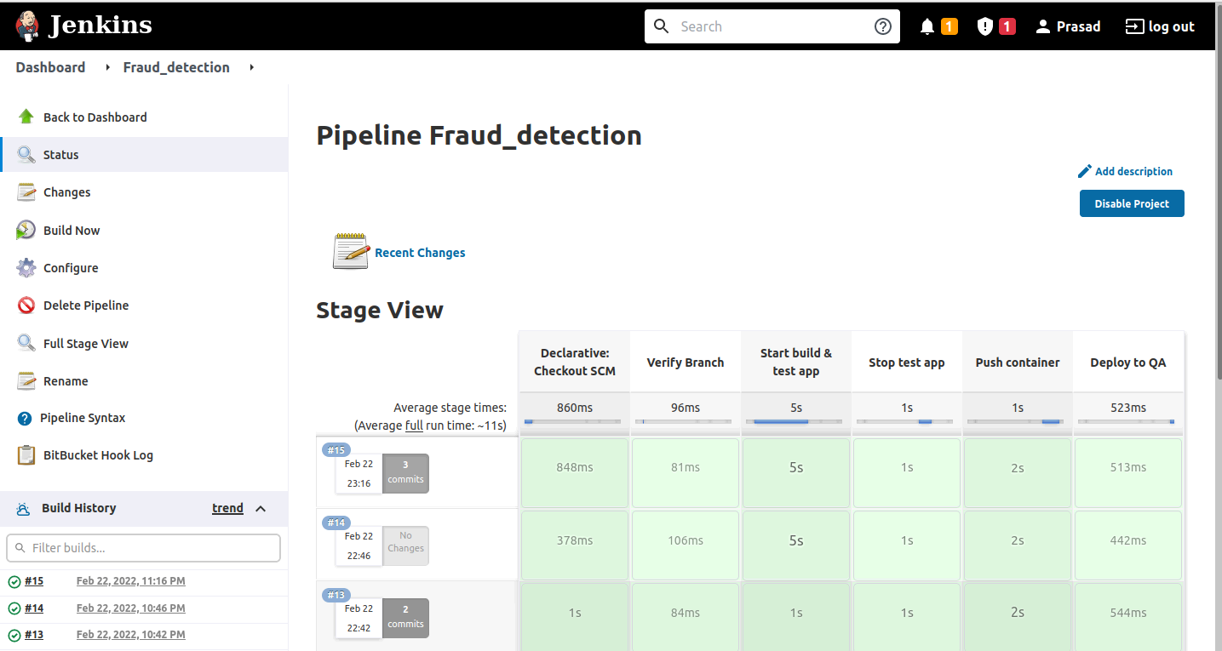Image resolution: width=1222 pixels, height=651 pixels.
Task: Click the log out link text
Action: tap(1172, 26)
